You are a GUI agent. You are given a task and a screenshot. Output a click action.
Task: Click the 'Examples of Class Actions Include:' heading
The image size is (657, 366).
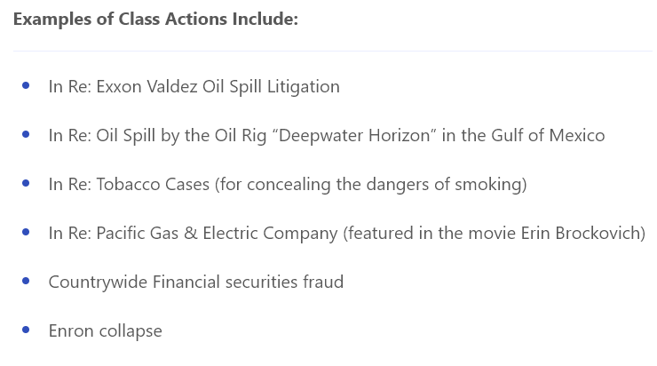coord(155,19)
